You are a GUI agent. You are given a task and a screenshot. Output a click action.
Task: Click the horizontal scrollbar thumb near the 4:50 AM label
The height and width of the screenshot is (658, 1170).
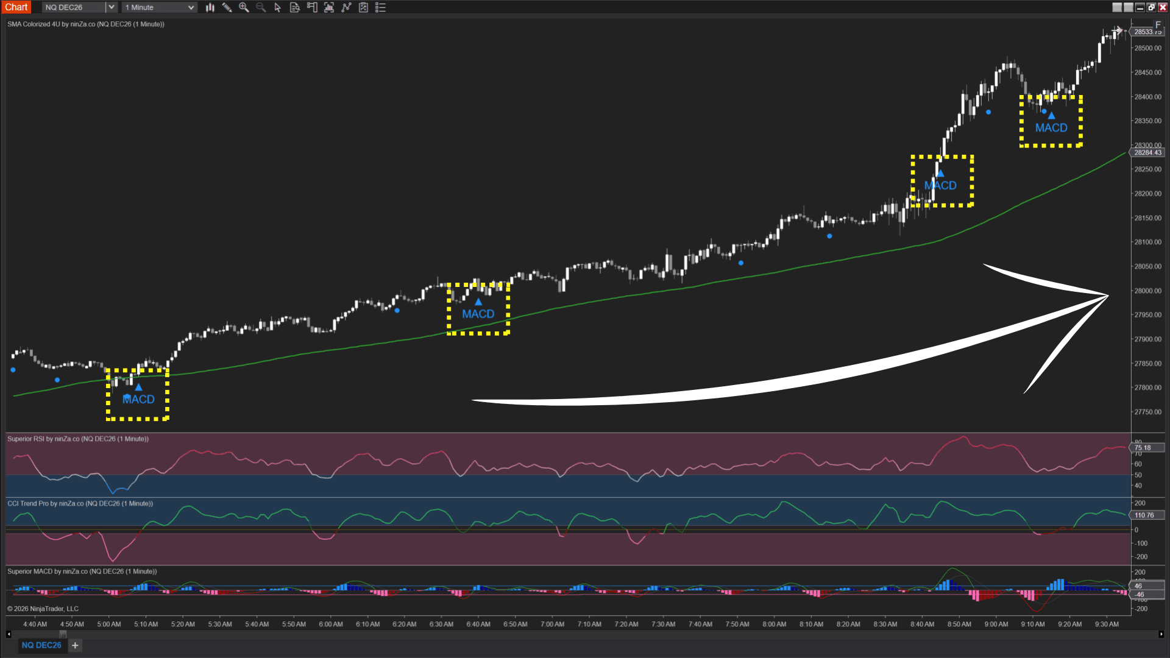click(63, 634)
